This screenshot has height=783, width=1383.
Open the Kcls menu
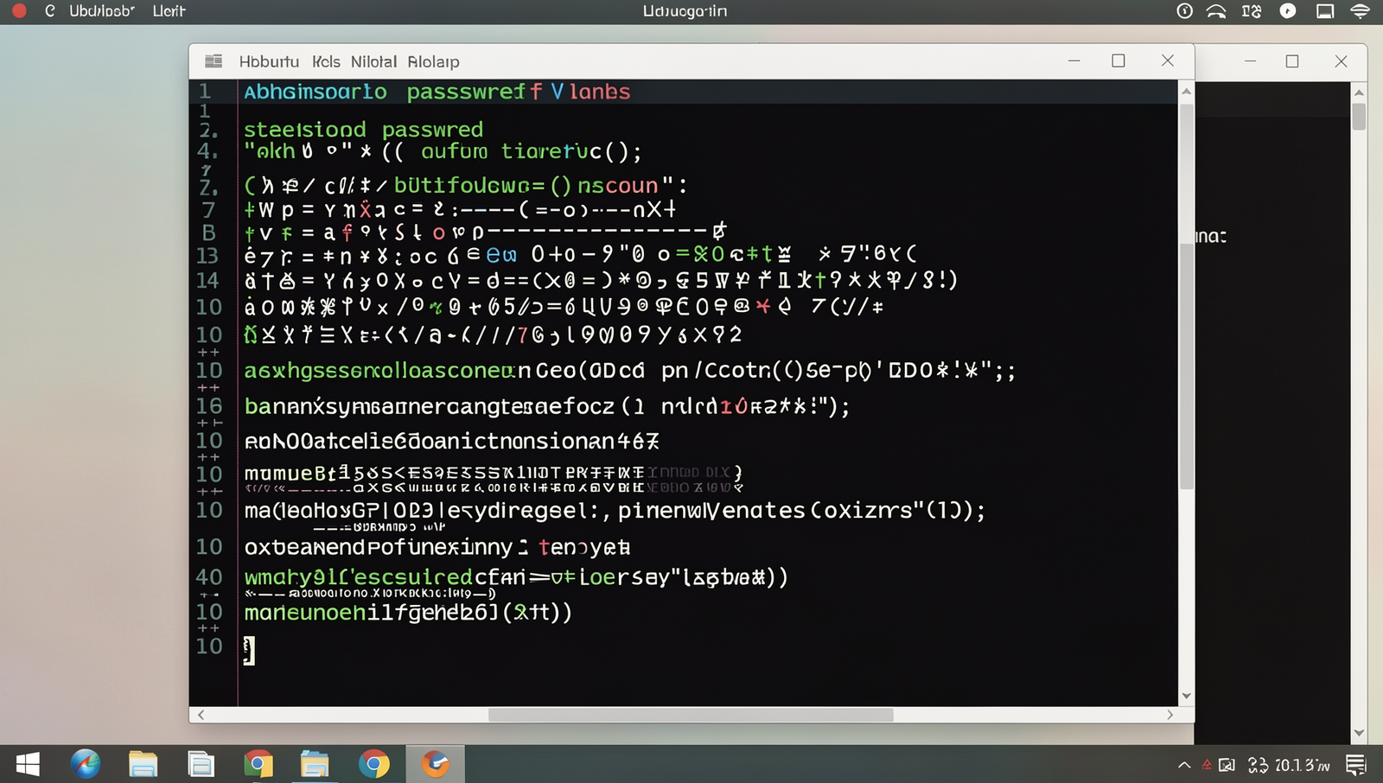click(x=326, y=61)
